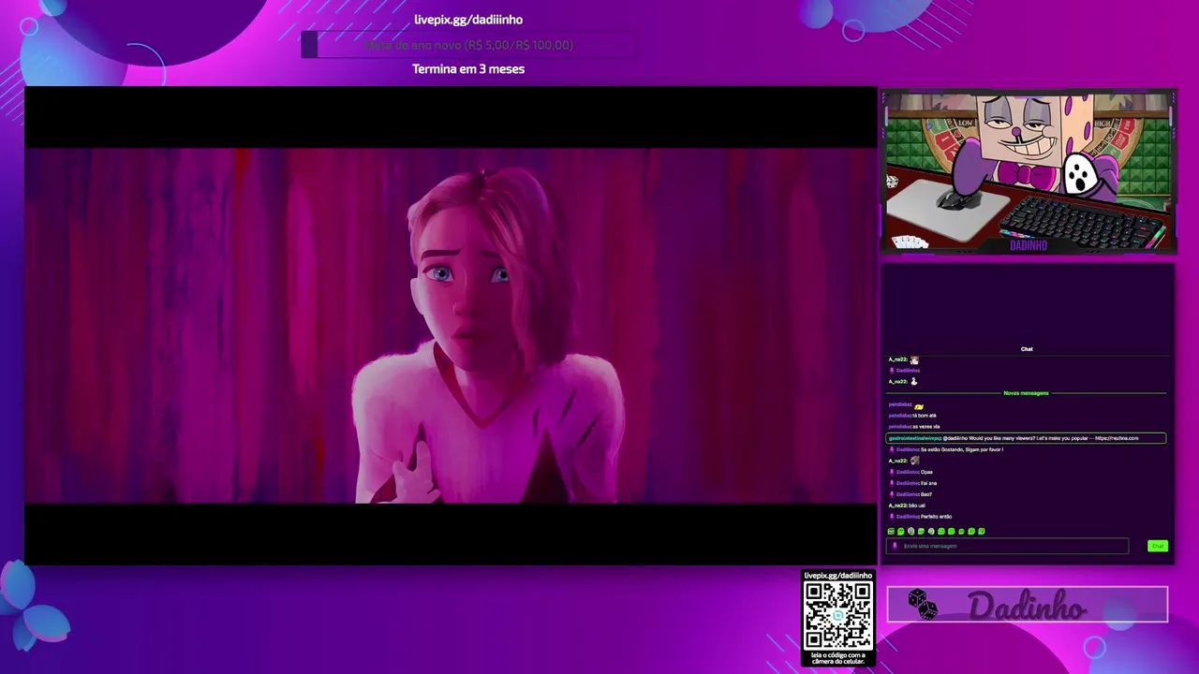Open the nezhna.com link in spam message

click(1117, 438)
